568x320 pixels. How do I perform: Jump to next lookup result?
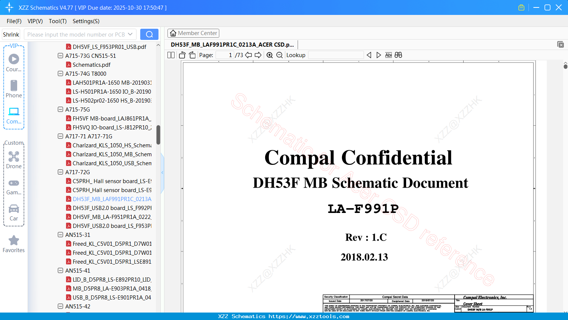pos(379,55)
